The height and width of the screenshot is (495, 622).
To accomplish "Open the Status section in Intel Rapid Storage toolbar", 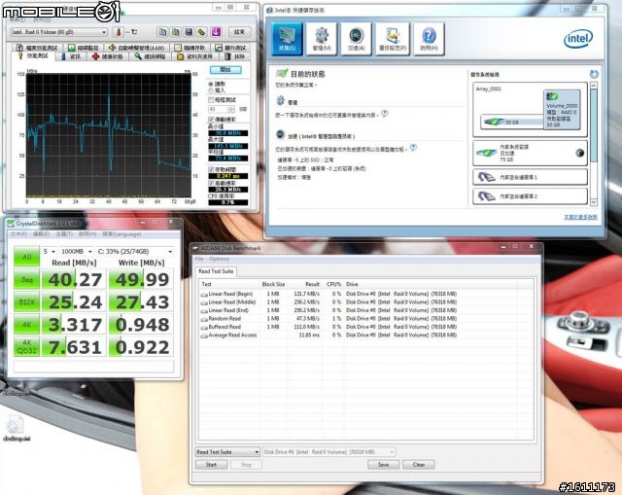I will (x=288, y=39).
